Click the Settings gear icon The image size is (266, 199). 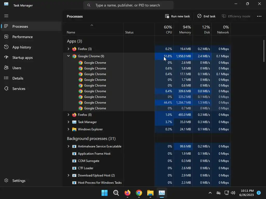click(6, 180)
